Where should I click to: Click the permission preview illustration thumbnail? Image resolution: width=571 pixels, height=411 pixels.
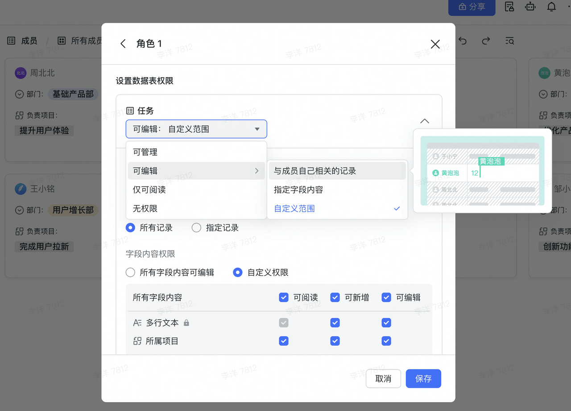482,171
